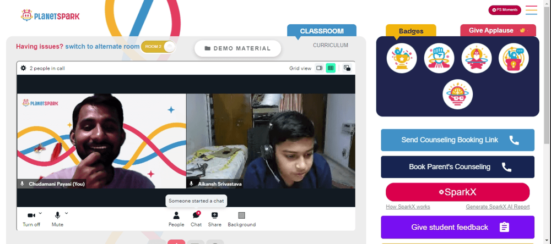Switch to the CLASSROOM tab
551x244 pixels.
(322, 31)
